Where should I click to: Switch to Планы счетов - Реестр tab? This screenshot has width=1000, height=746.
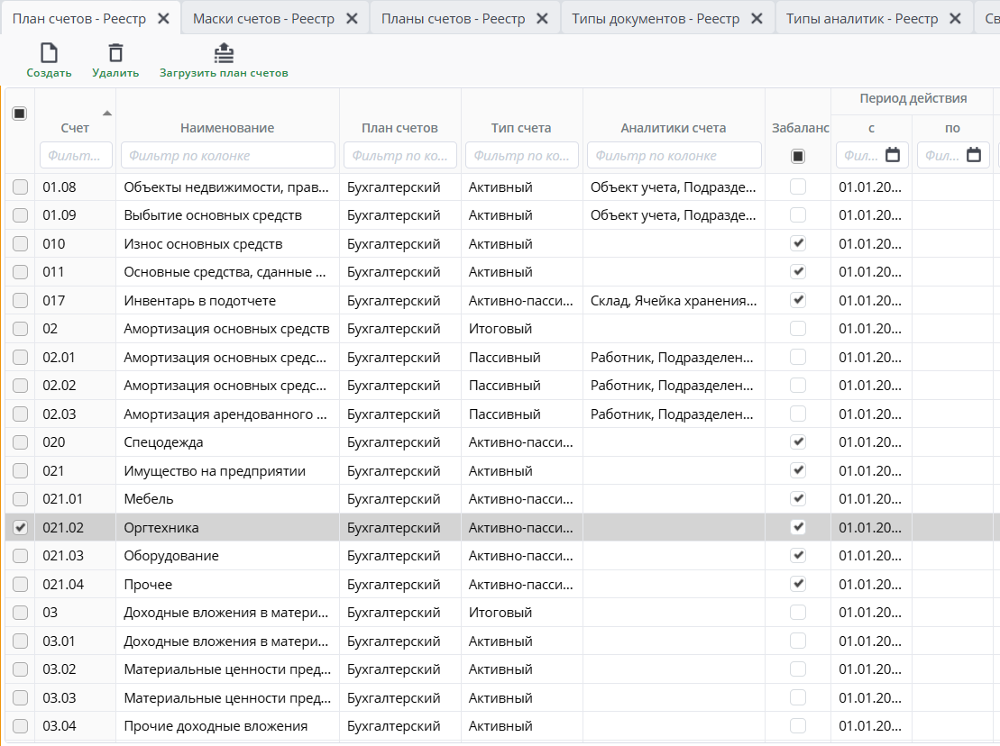click(453, 18)
